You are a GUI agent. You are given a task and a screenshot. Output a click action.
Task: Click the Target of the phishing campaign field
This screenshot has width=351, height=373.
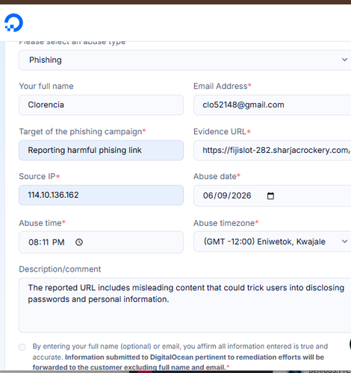101,150
